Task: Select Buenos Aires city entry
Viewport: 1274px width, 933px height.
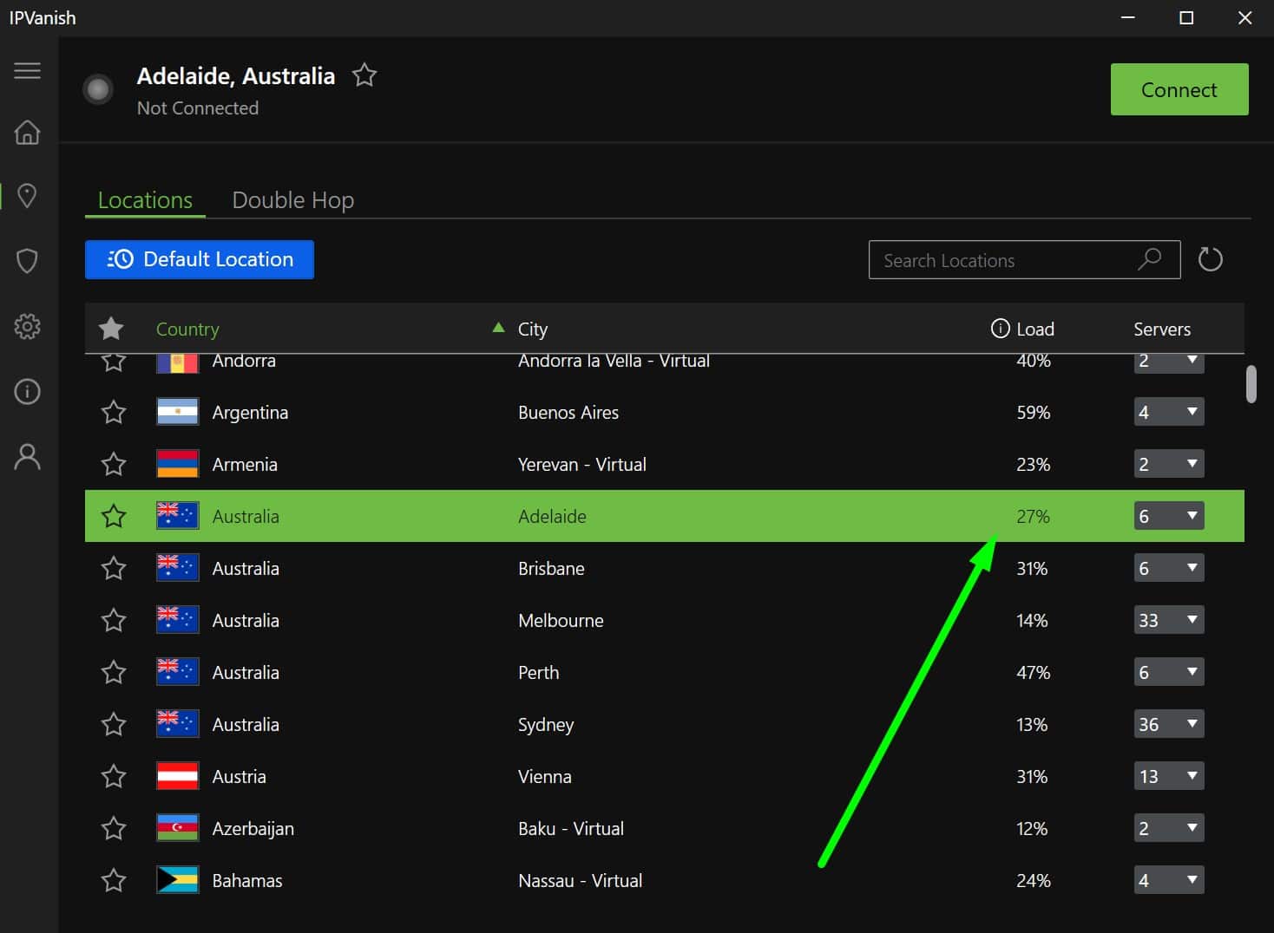Action: pos(568,412)
